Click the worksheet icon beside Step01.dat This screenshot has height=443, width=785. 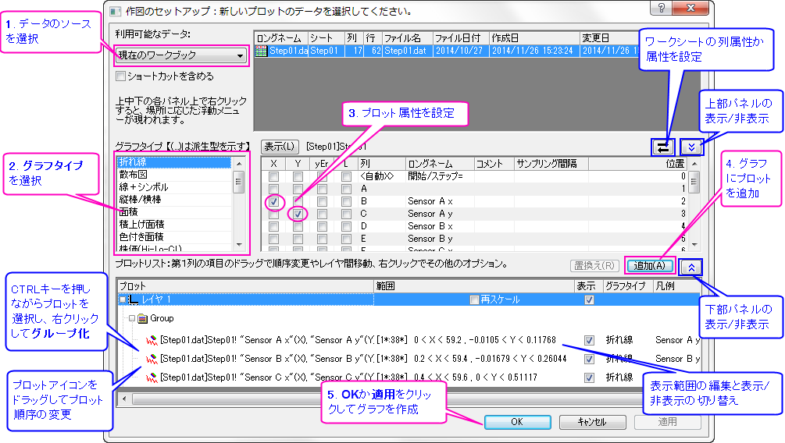[x=262, y=51]
